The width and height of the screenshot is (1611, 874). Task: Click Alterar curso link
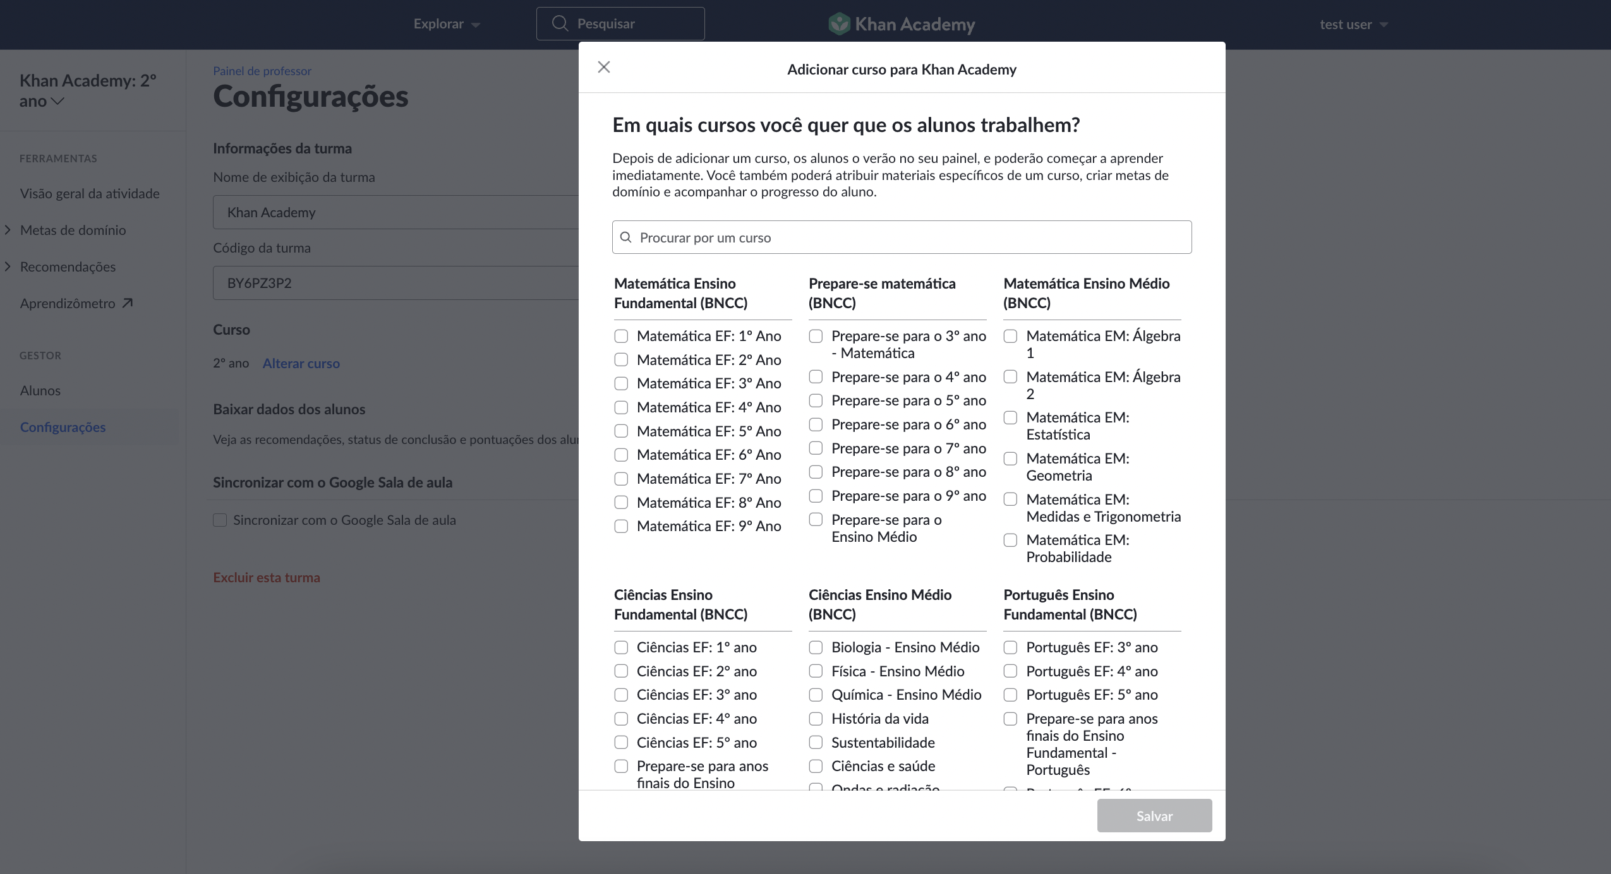tap(301, 363)
